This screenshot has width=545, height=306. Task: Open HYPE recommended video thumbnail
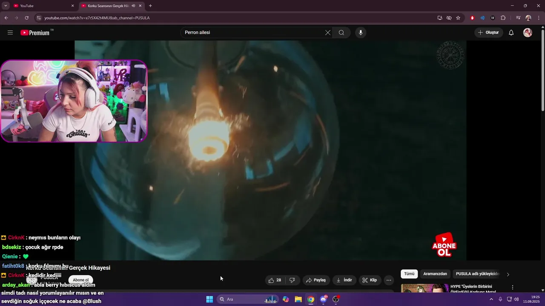click(424, 288)
